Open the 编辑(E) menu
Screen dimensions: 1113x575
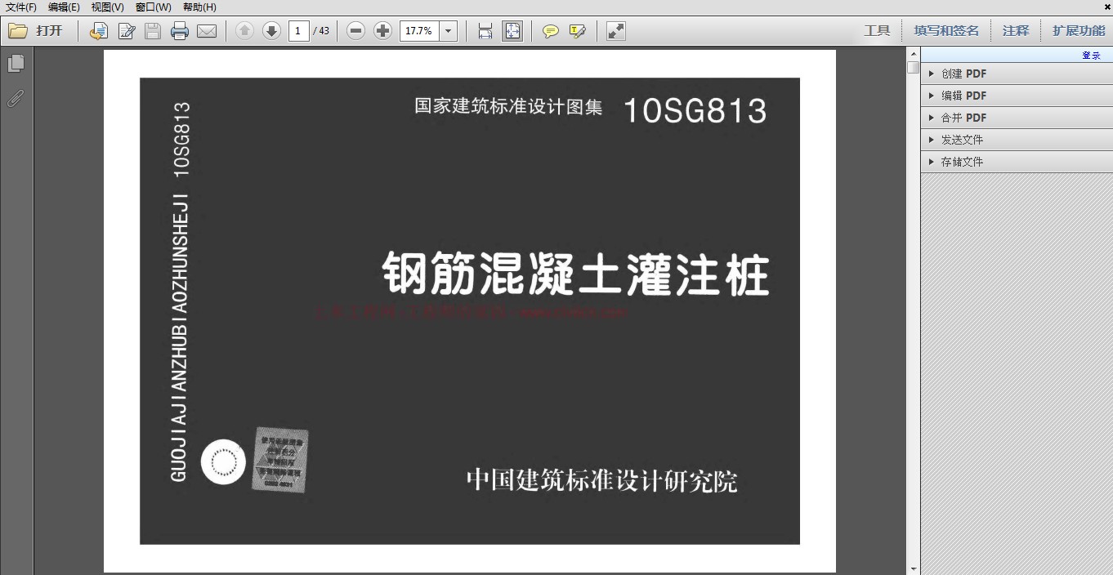[x=65, y=7]
